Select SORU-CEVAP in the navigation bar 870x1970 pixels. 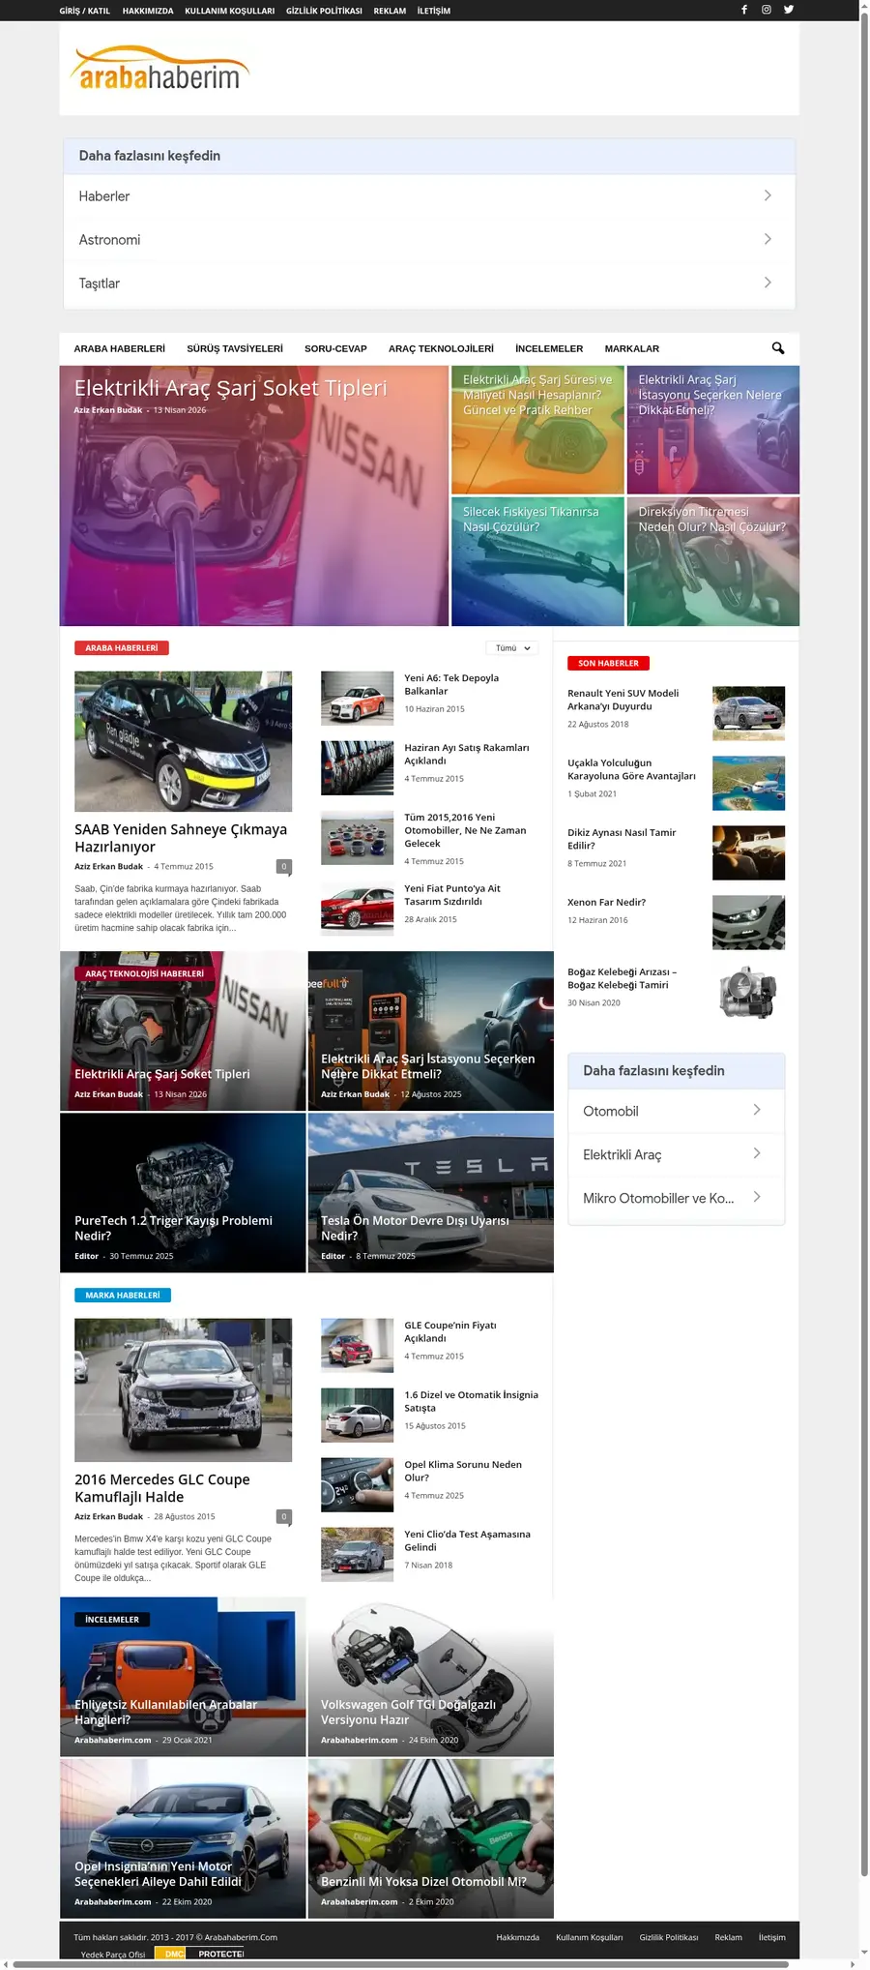tap(335, 348)
